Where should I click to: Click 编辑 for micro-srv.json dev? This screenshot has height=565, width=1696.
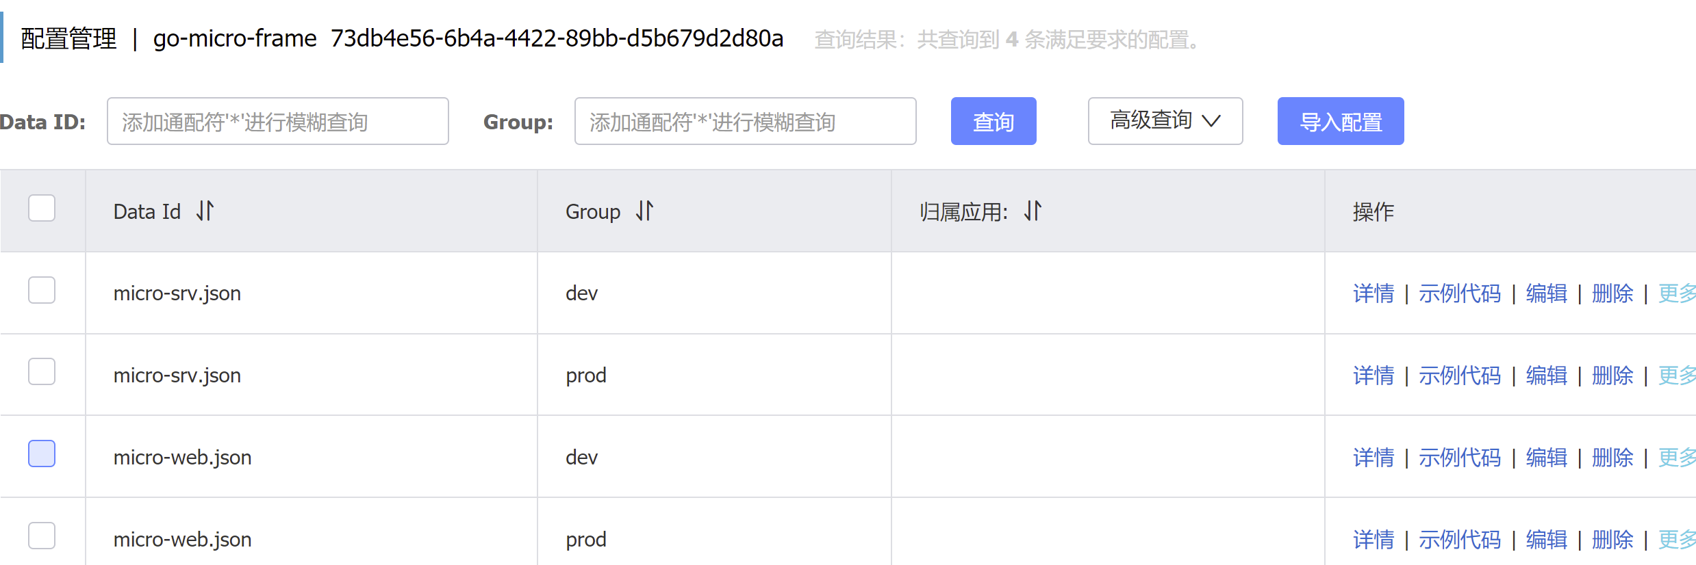1547,293
